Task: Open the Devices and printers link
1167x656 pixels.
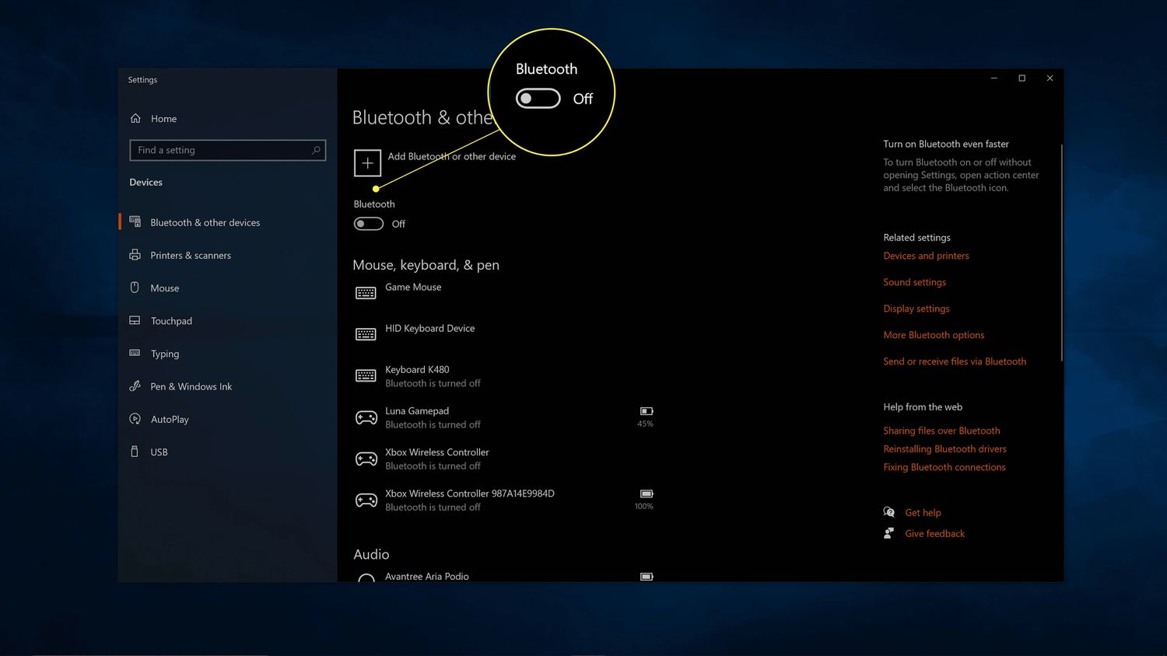Action: tap(926, 256)
